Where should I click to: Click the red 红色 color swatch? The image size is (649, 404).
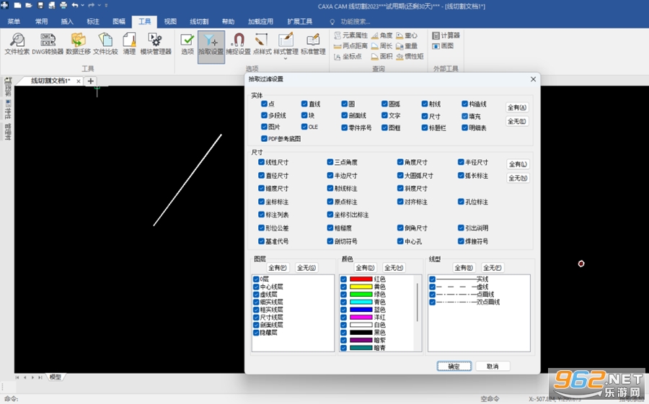coord(361,279)
